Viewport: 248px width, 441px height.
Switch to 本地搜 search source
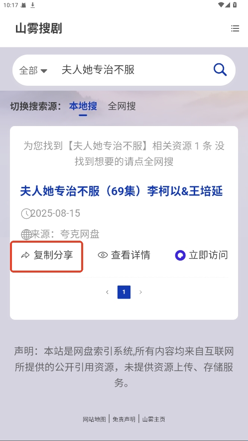click(83, 106)
